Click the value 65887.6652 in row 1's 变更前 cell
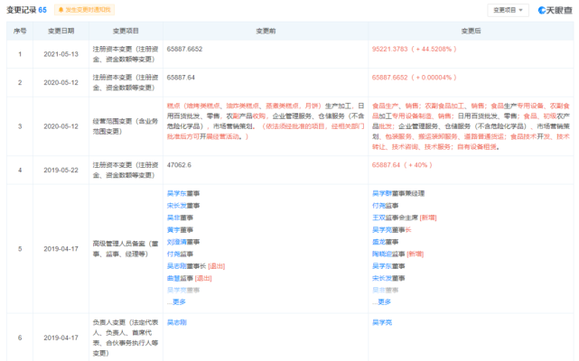 184,49
